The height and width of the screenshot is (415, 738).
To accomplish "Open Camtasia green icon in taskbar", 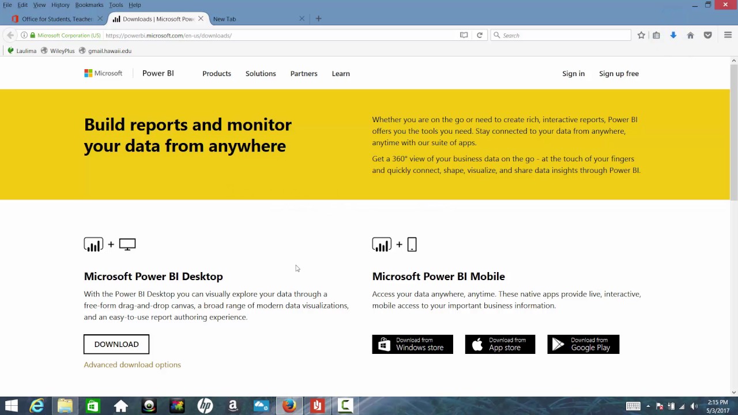I will [x=345, y=406].
